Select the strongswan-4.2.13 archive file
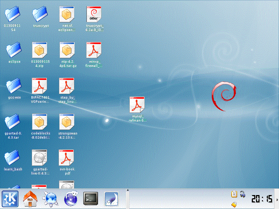 [67, 122]
